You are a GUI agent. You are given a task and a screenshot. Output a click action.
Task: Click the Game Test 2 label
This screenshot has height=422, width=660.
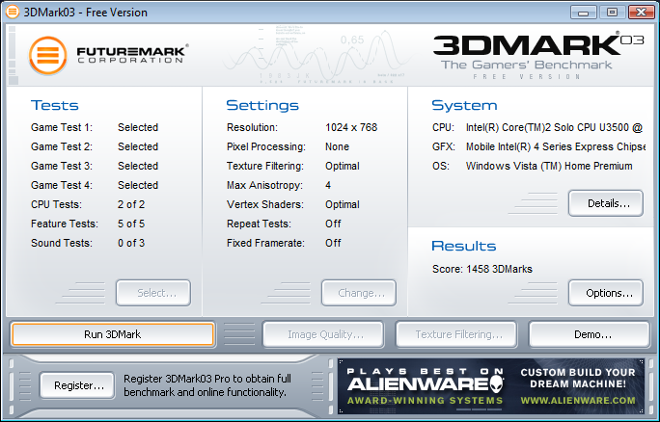click(62, 146)
